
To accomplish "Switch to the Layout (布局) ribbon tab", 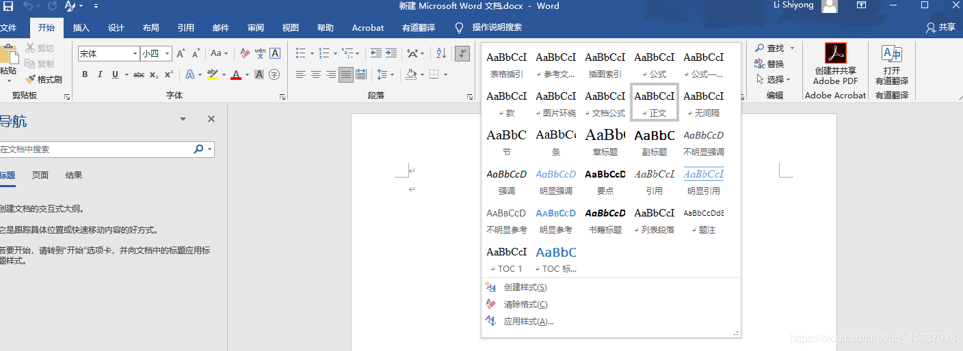I will [x=151, y=28].
